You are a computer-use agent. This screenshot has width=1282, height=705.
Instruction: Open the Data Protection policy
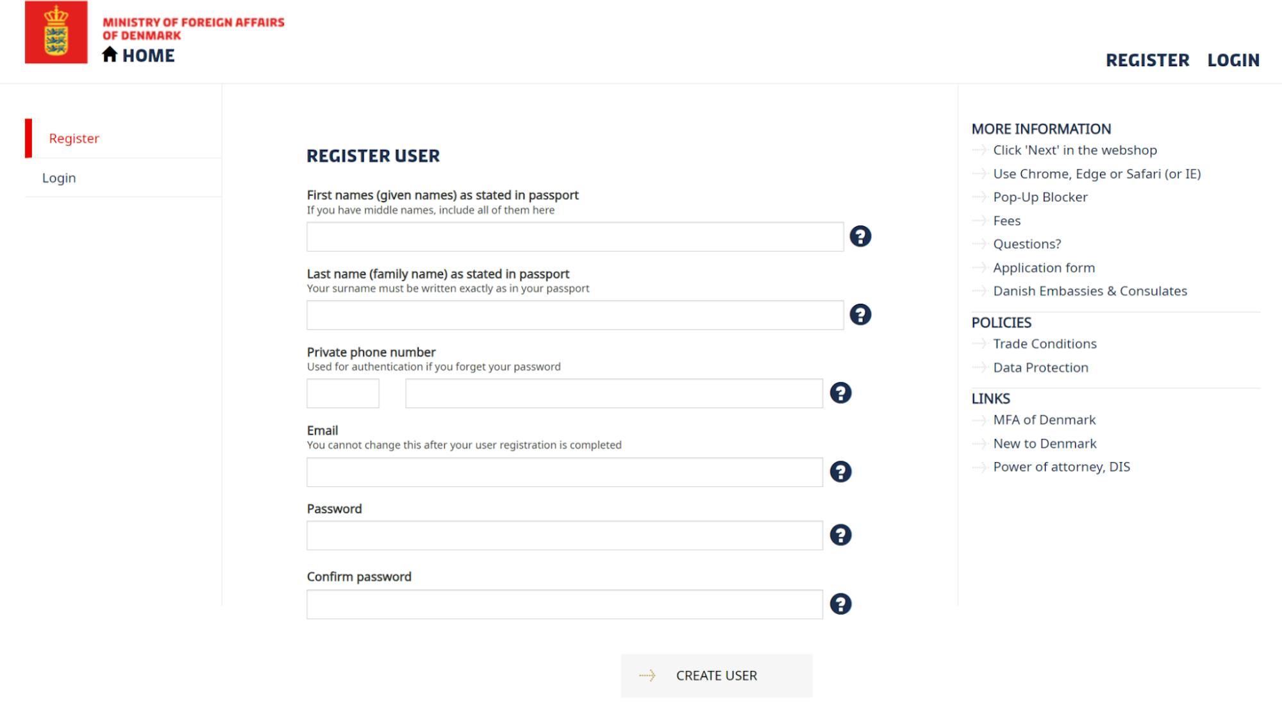tap(1040, 367)
